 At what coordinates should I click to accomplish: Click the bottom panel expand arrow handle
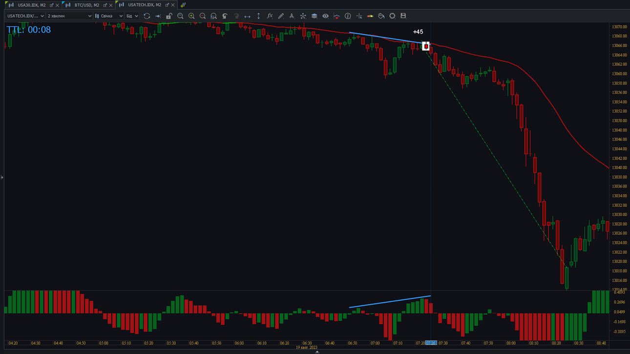pyautogui.click(x=317, y=352)
